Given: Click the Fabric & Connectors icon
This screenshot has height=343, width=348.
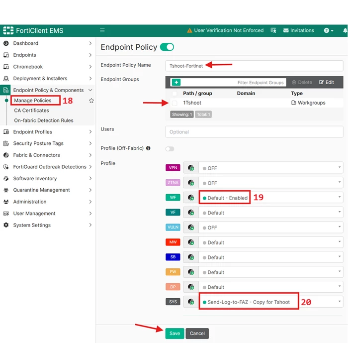Looking at the screenshot, I should click(6, 155).
